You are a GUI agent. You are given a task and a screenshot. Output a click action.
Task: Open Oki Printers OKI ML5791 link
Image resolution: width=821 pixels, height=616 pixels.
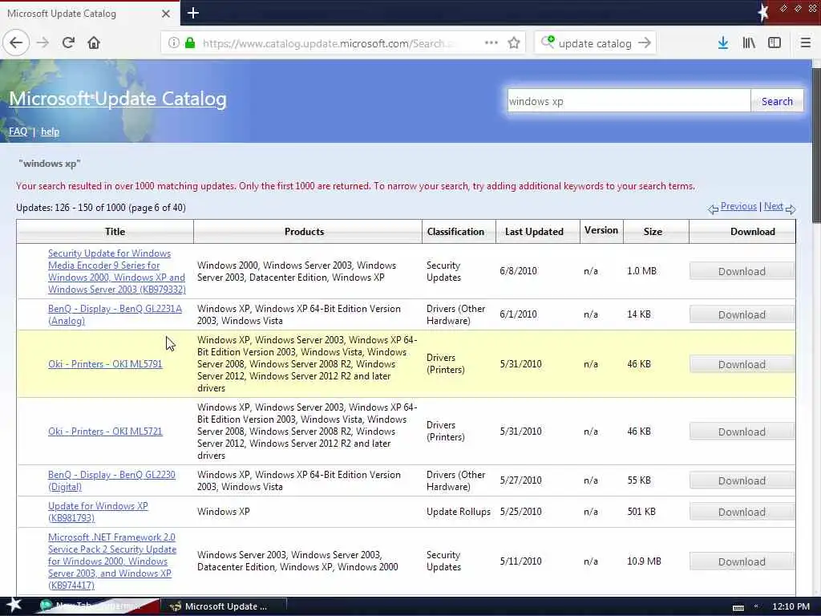(105, 364)
